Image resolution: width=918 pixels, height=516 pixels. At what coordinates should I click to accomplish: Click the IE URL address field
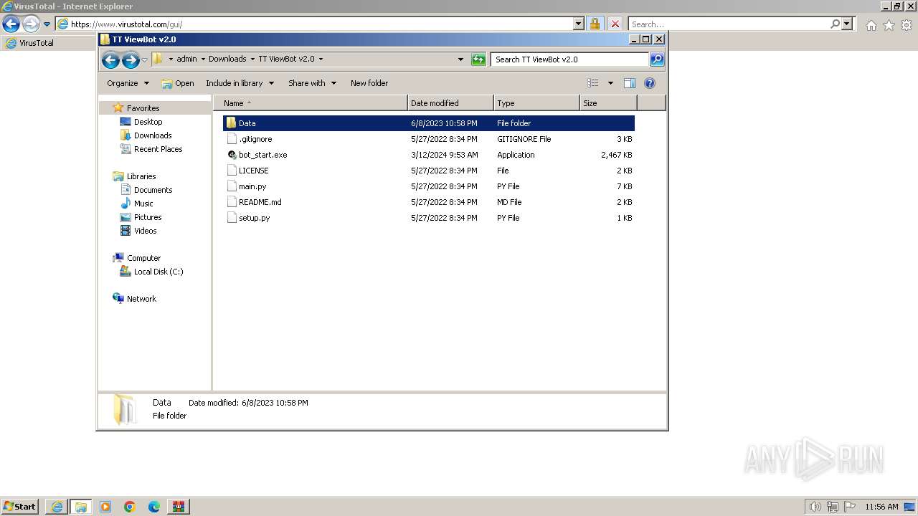click(x=314, y=24)
